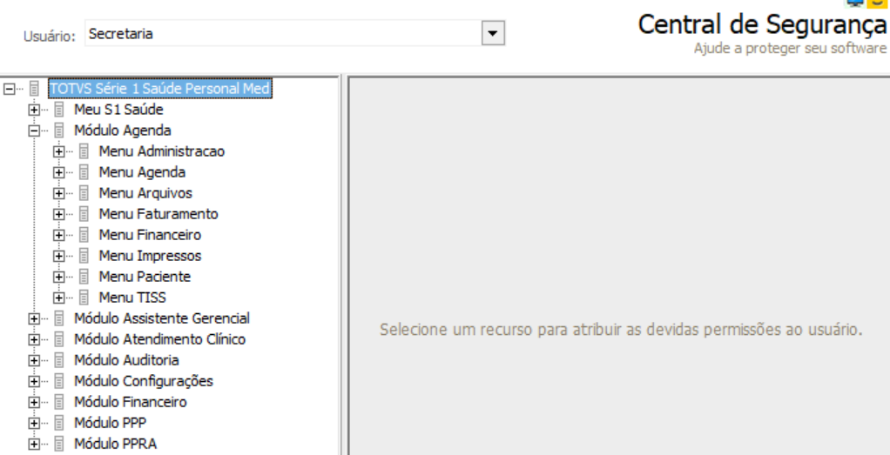
Task: Select the Menu Impressos item
Action: (x=150, y=256)
